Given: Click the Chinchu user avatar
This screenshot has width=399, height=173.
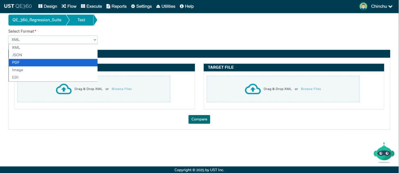Looking at the screenshot, I should [363, 6].
